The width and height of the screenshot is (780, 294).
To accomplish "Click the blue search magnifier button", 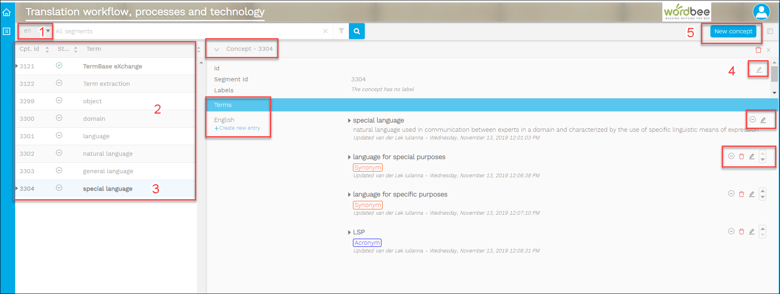I will click(x=357, y=31).
